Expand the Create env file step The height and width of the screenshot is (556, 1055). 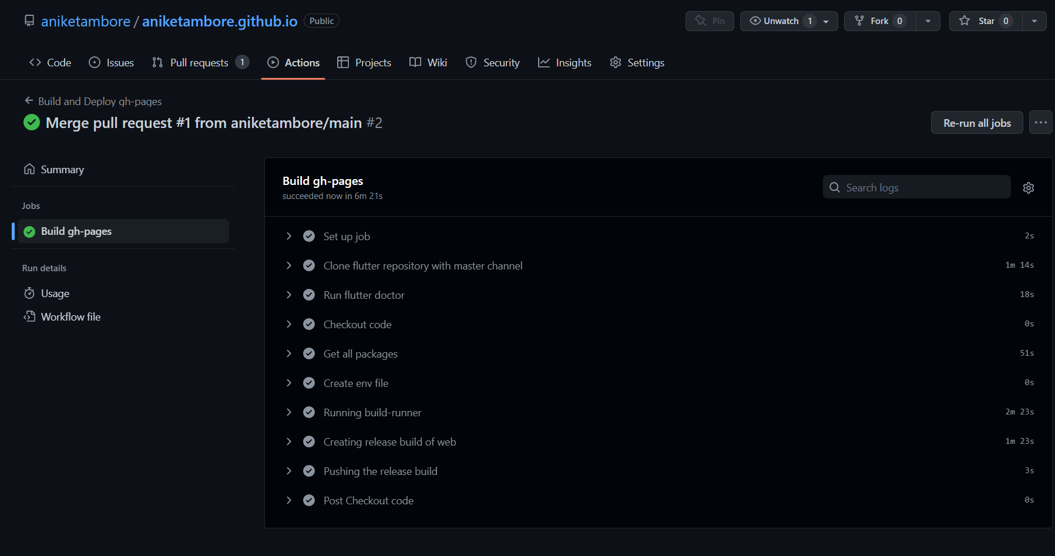tap(289, 383)
